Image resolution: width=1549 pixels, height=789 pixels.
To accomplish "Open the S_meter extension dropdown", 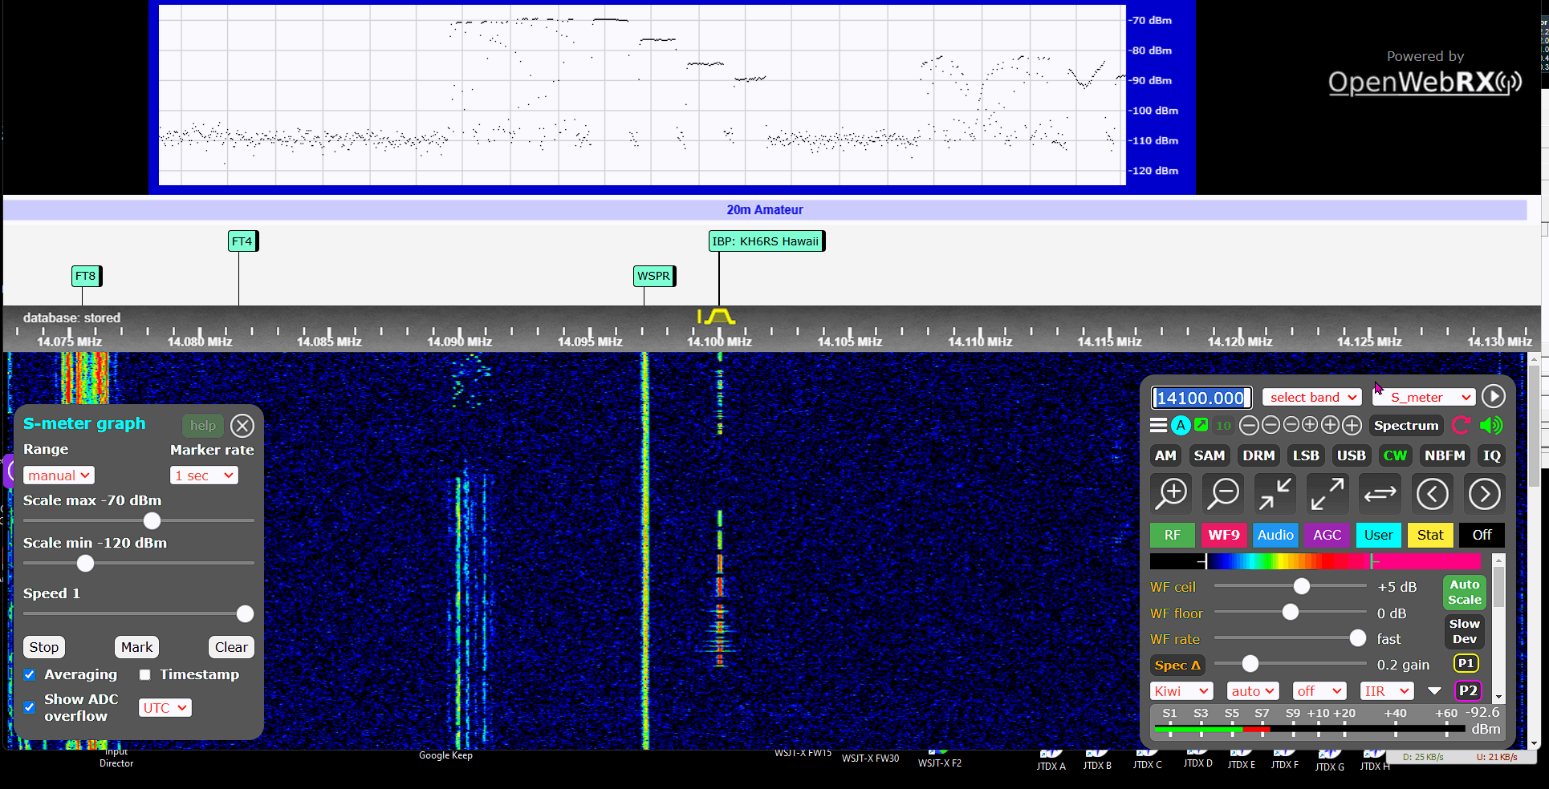I will click(x=1425, y=397).
